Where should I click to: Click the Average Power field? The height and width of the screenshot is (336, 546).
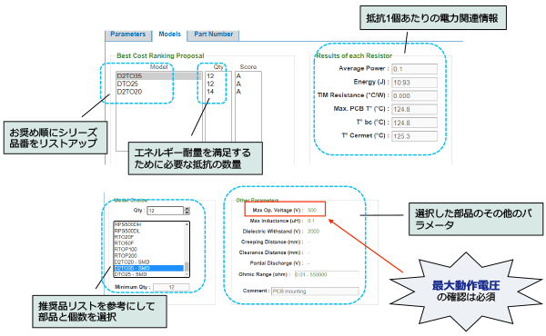click(x=414, y=69)
